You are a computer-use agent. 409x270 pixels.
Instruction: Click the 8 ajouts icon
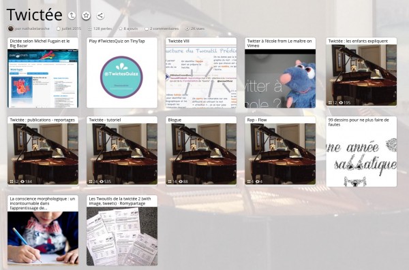click(121, 29)
